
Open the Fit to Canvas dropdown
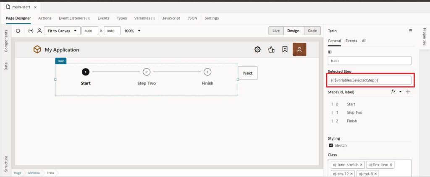click(62, 31)
